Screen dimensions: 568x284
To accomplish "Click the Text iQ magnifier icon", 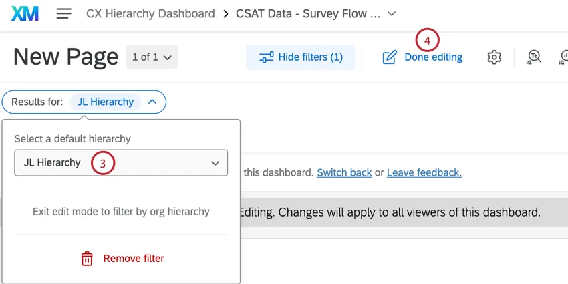I will (534, 57).
